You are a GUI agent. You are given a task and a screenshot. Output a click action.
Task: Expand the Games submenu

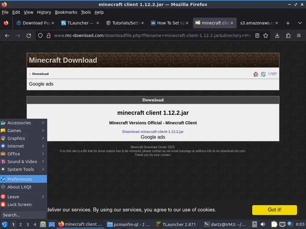[x=23, y=131]
